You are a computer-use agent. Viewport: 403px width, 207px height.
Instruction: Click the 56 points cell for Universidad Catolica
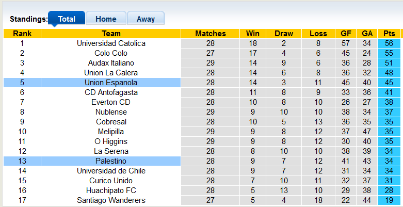click(x=389, y=43)
